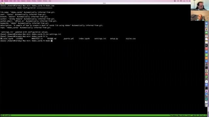The height and width of the screenshot is (117, 209).
Task: Click the keywords 'nbdev' line
Action: [25, 23]
